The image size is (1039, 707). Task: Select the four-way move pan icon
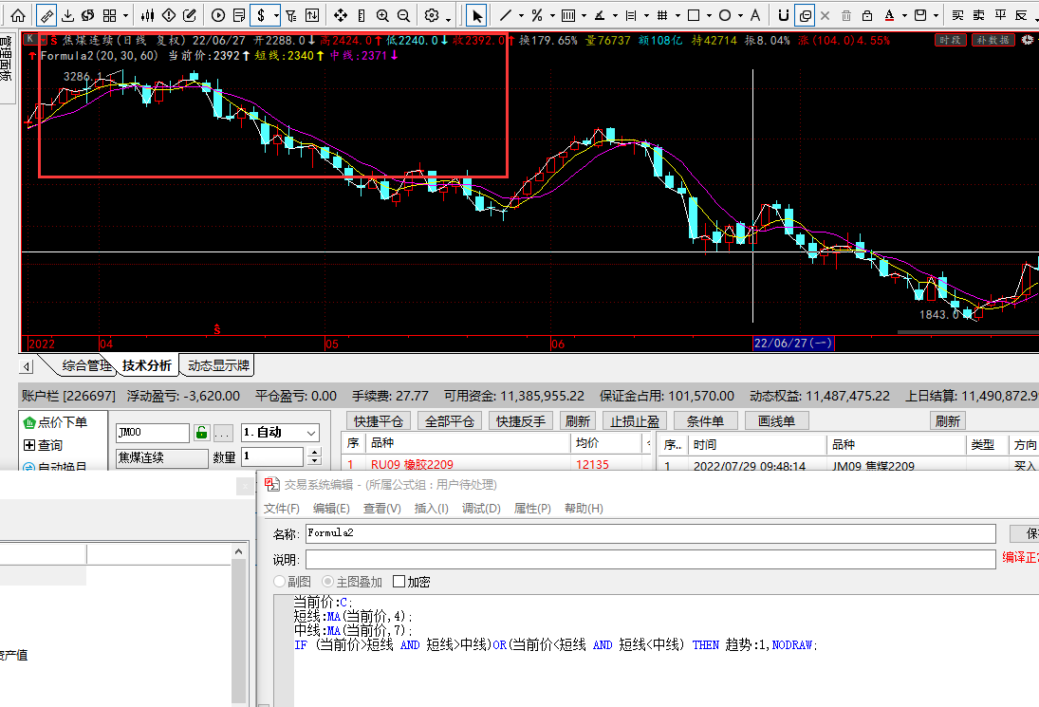tap(341, 14)
